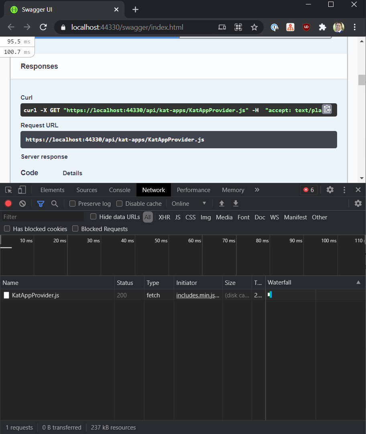
Task: Check Has blocked cookies
Action: coord(7,229)
